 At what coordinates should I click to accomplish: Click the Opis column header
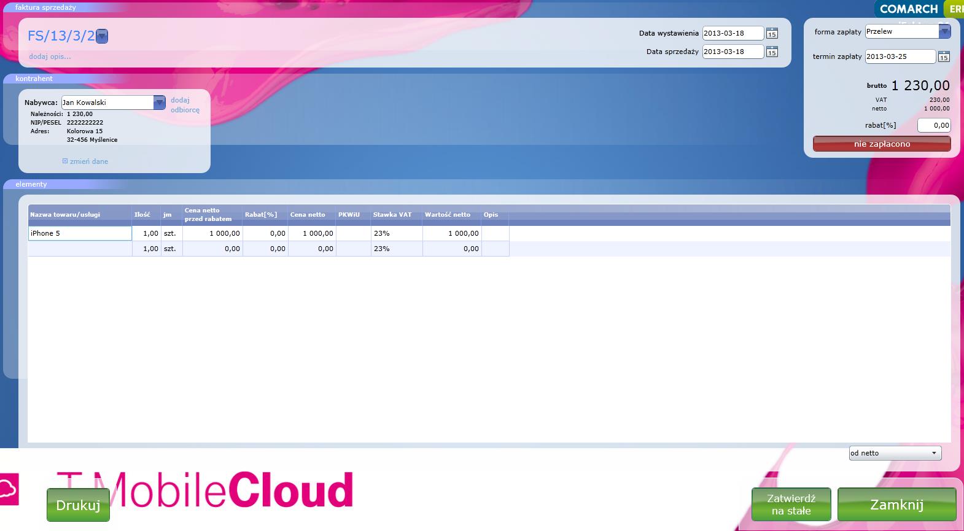pyautogui.click(x=495, y=215)
